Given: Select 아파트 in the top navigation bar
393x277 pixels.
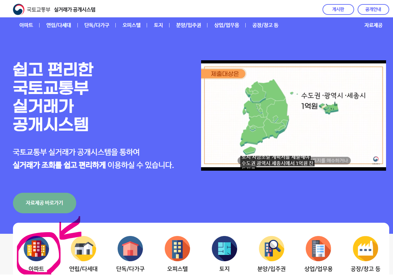Looking at the screenshot, I should coord(26,25).
